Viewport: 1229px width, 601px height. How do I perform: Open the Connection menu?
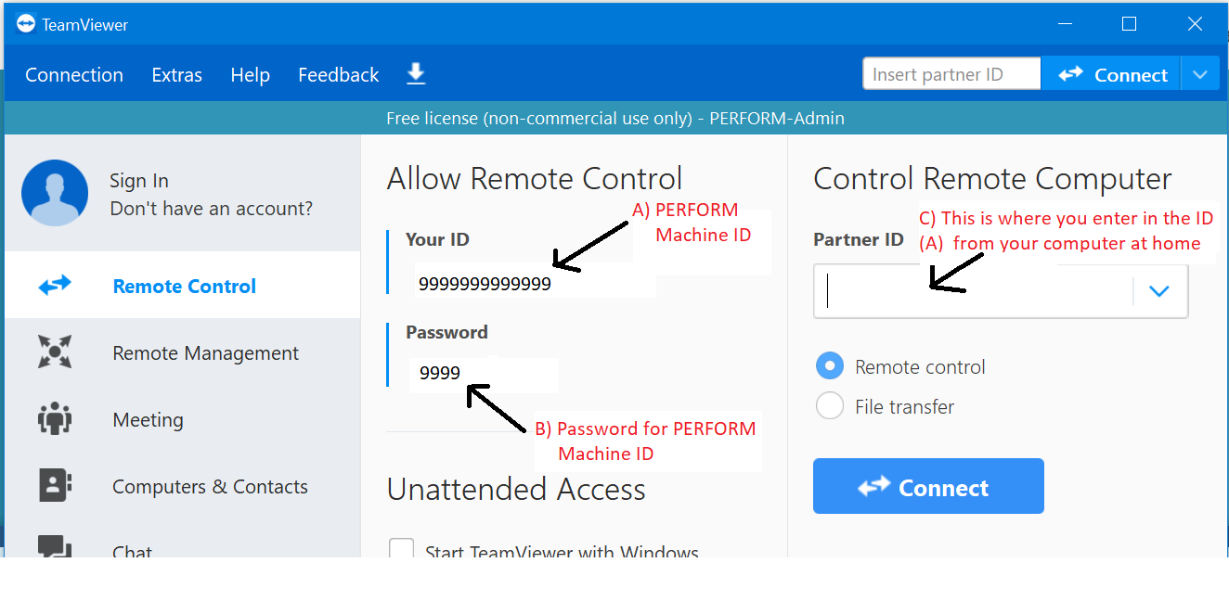pos(74,75)
